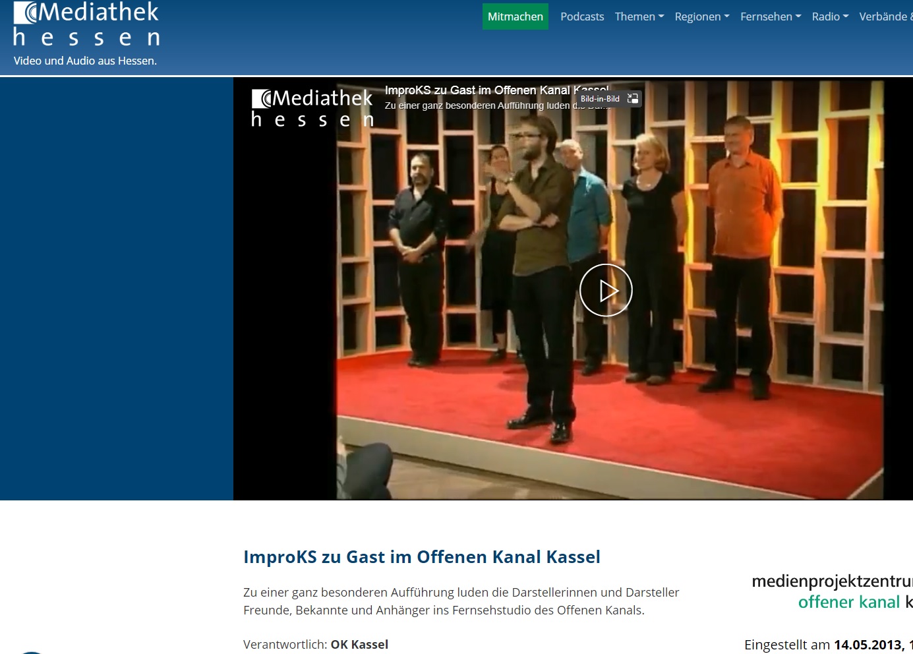The image size is (913, 654).
Task: Click heading 'ImproKS zu Gast im Offenen Kanal Kassel'
Action: point(422,557)
